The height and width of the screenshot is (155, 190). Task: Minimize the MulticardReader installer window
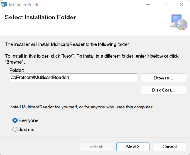click(148, 4)
